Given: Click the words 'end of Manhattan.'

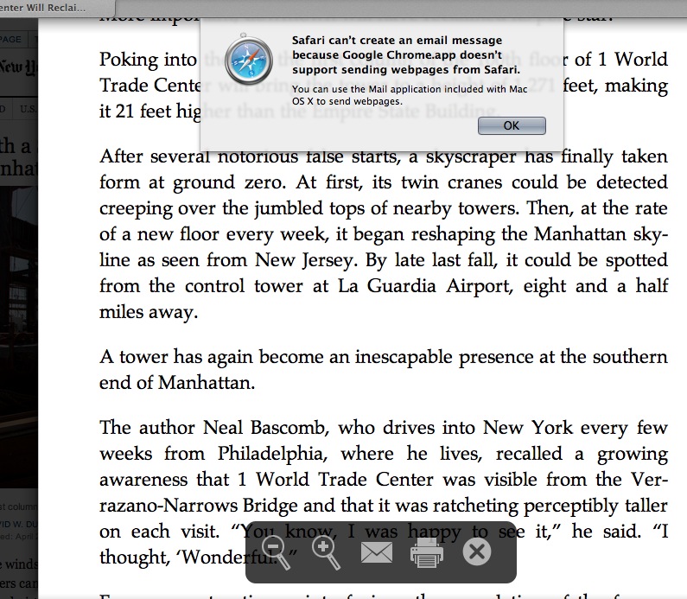Looking at the screenshot, I should pos(177,383).
